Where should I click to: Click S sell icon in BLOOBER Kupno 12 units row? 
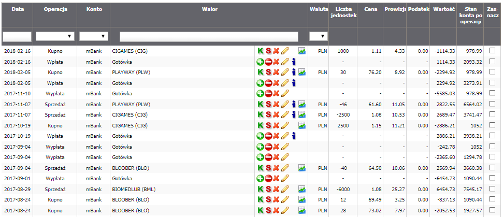[x=268, y=199]
